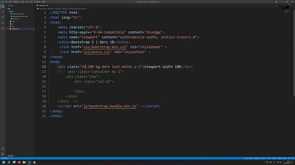Viewport: 295px width, 165px height.
Task: Open the Task View icon on taskbar
Action: [x=14, y=162]
